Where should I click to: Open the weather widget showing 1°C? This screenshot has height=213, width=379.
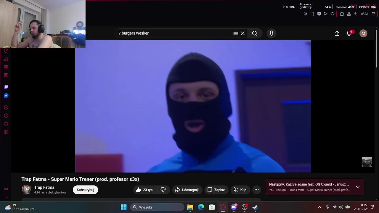[x=21, y=207]
